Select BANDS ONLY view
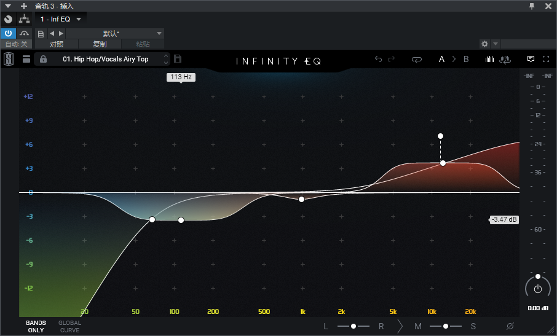557x336 pixels. (36, 326)
